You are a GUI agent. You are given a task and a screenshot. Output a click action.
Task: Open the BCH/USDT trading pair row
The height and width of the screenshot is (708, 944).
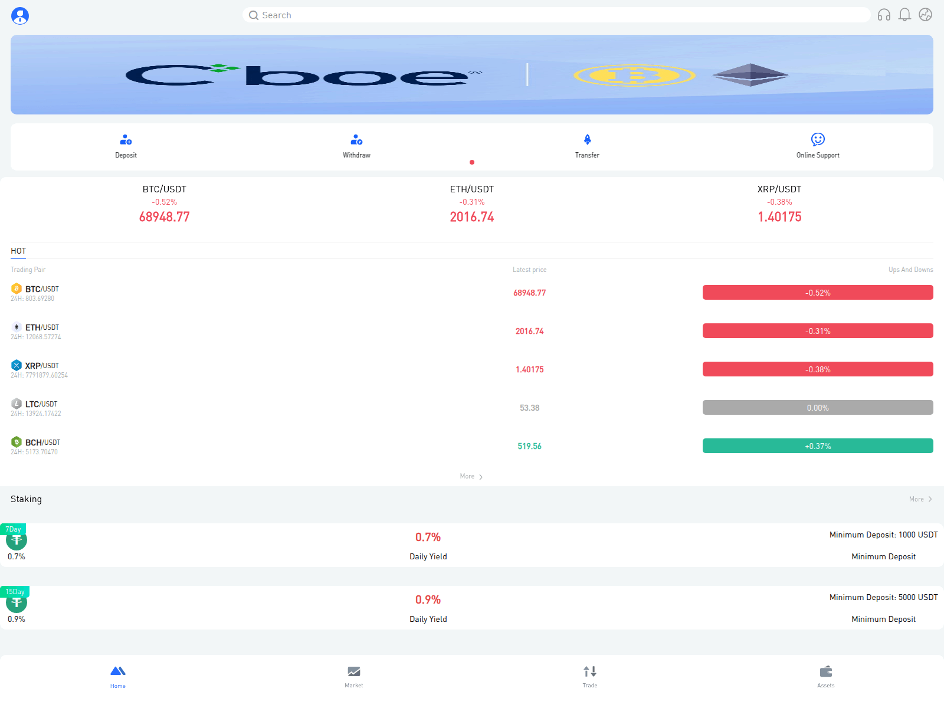[x=472, y=447]
